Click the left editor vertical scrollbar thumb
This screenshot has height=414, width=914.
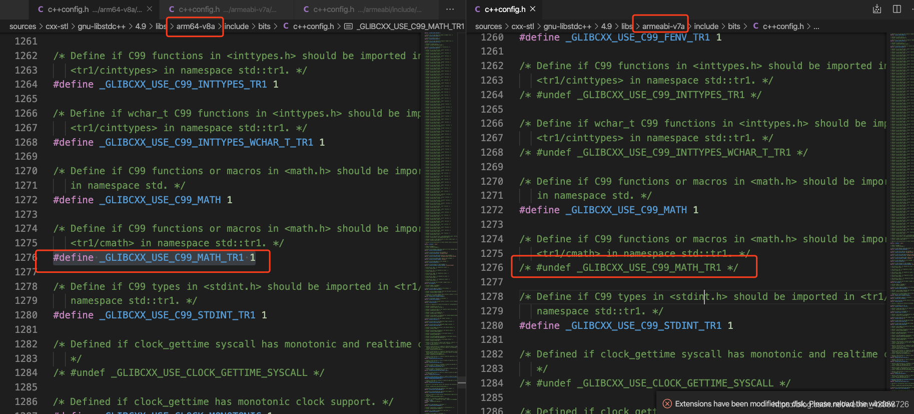(462, 383)
